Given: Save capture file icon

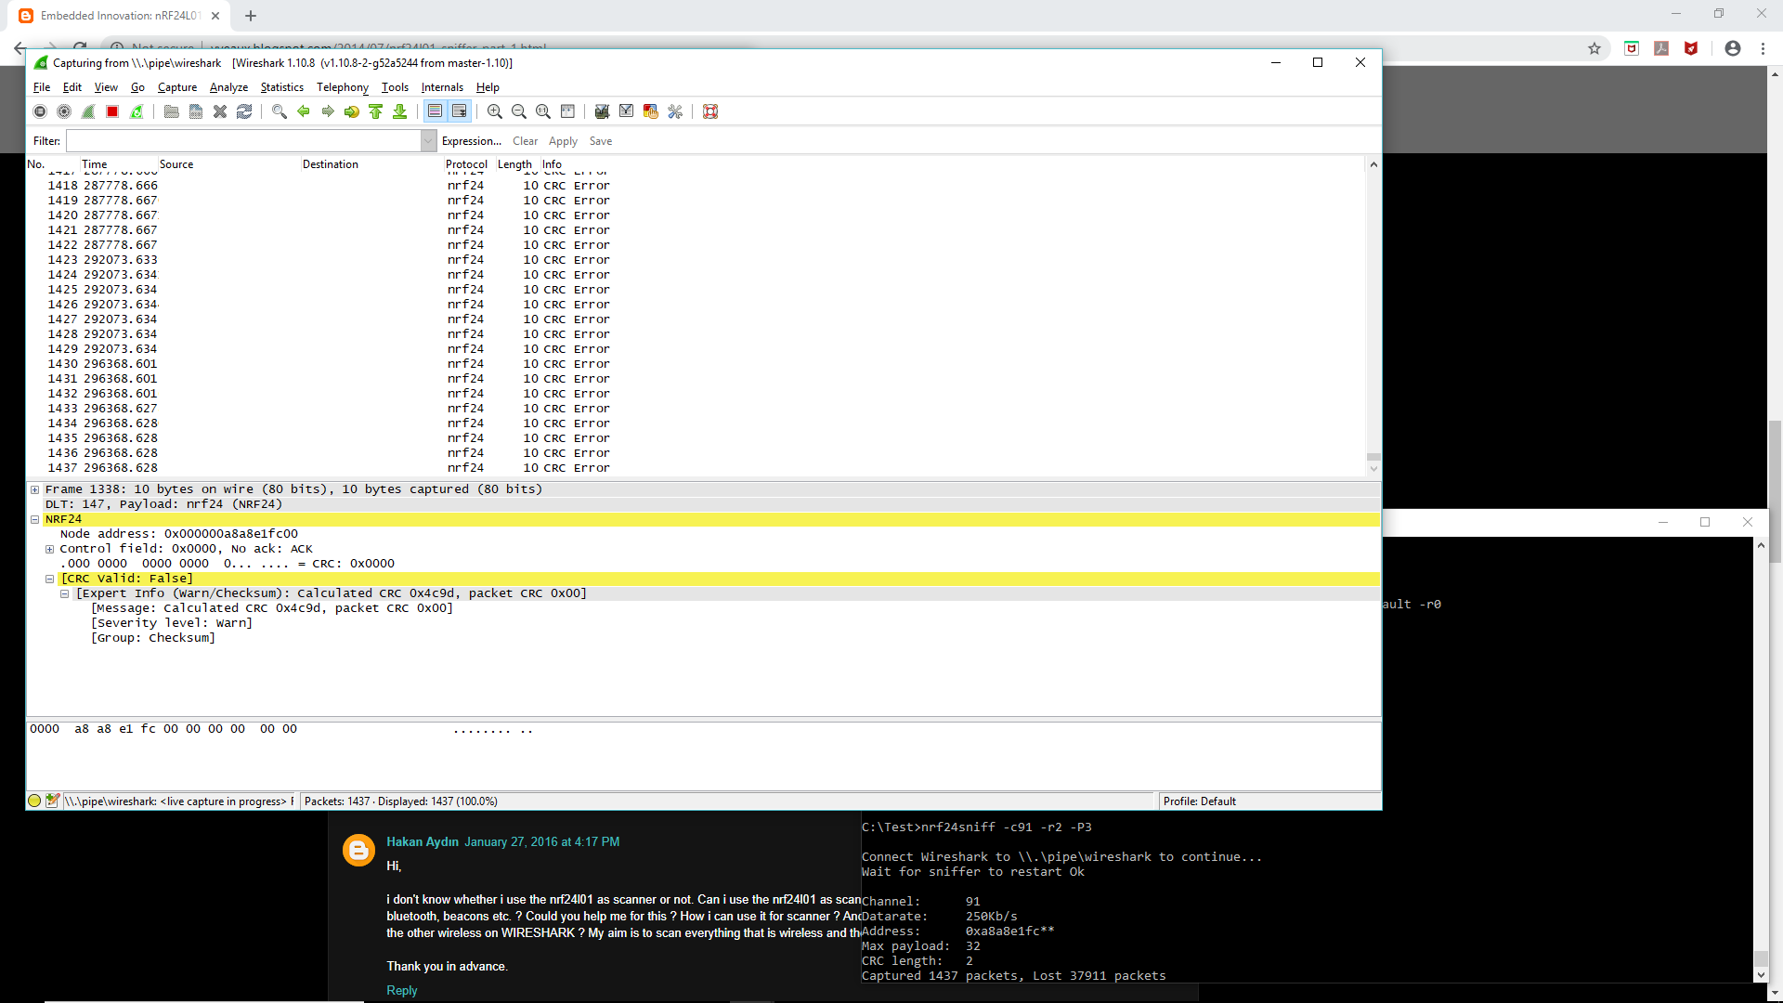Looking at the screenshot, I should pyautogui.click(x=196, y=111).
